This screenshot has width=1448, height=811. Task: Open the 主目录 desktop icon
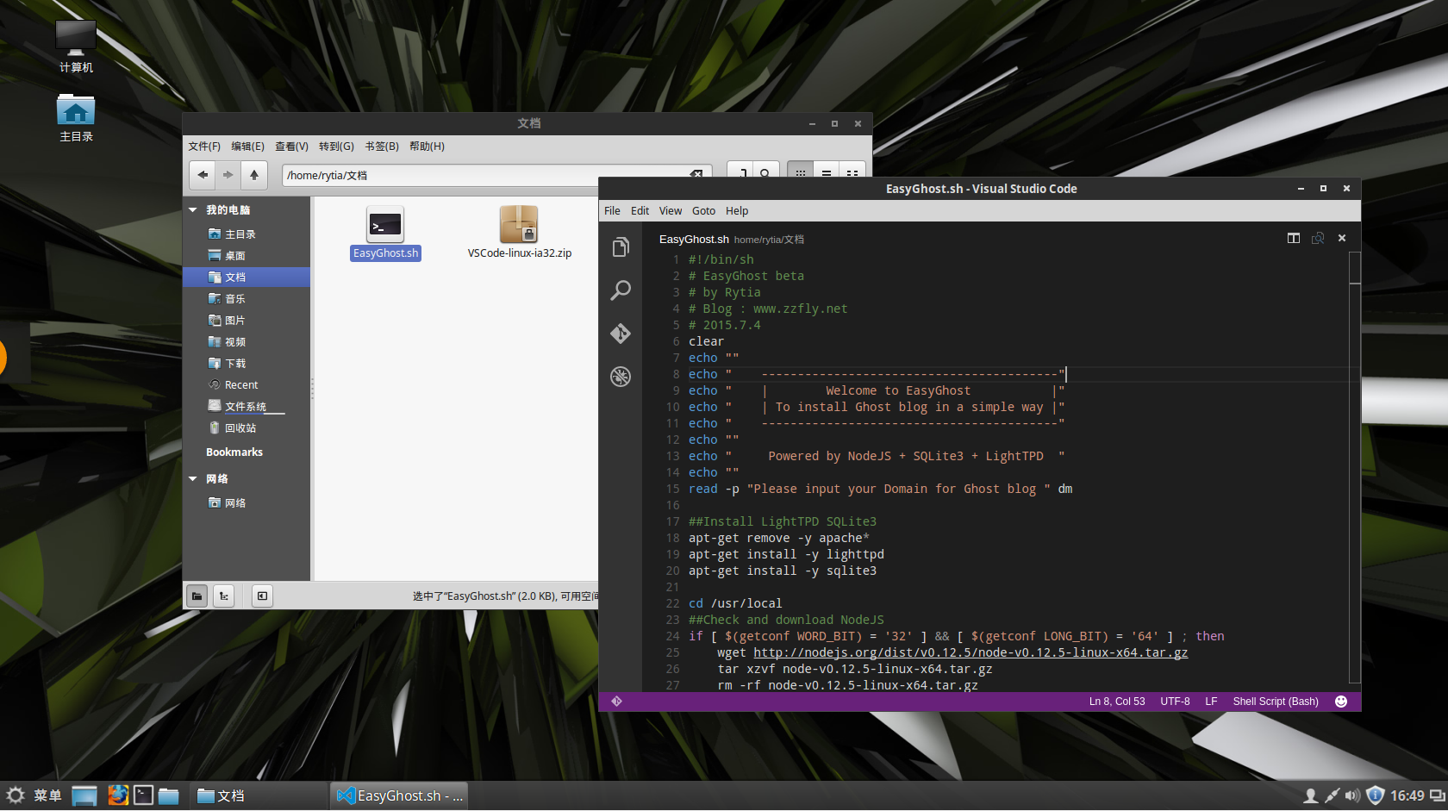76,117
